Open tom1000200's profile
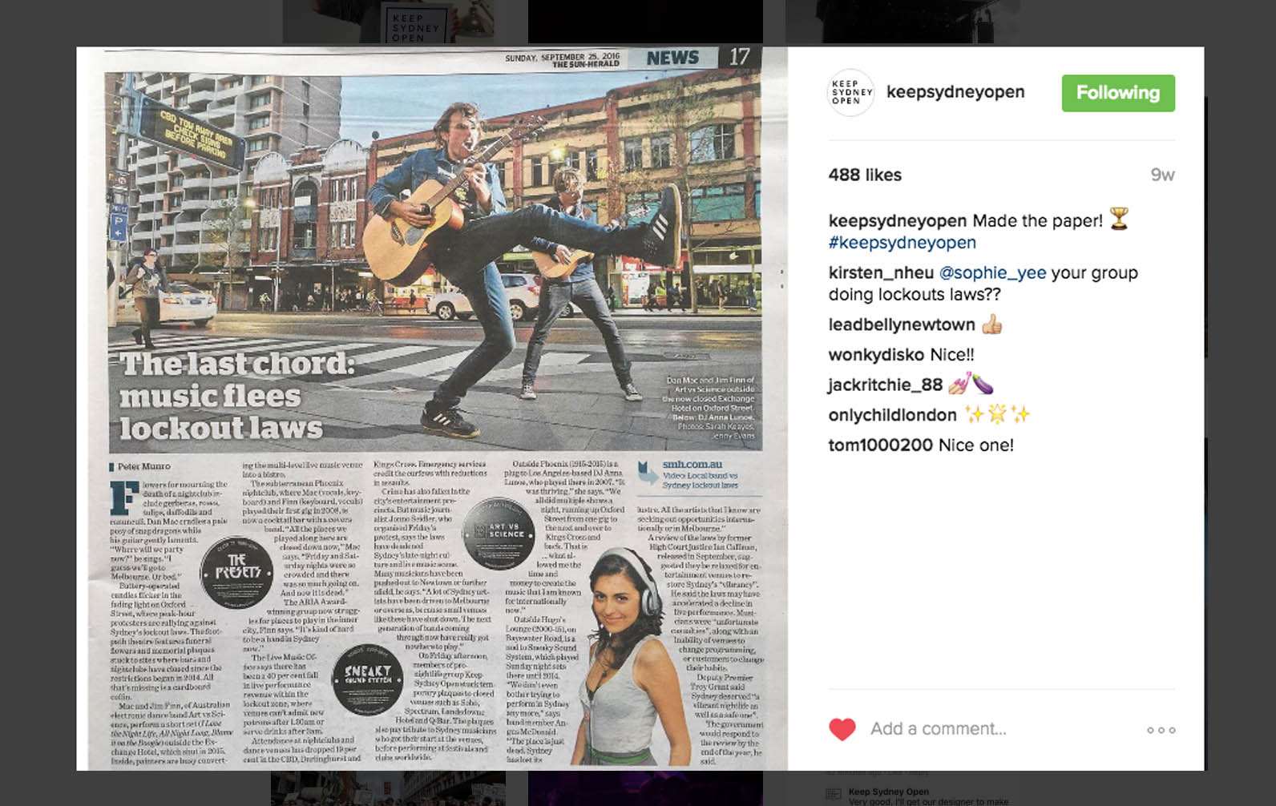Screen dimensions: 1276x806 point(881,445)
